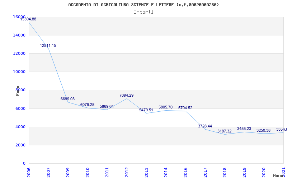287x179 pixels.
Task: Select the Importi subtitle text
Action: click(x=143, y=12)
